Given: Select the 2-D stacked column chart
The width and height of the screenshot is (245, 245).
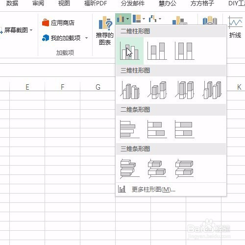Looking at the screenshot, I should 157,51.
